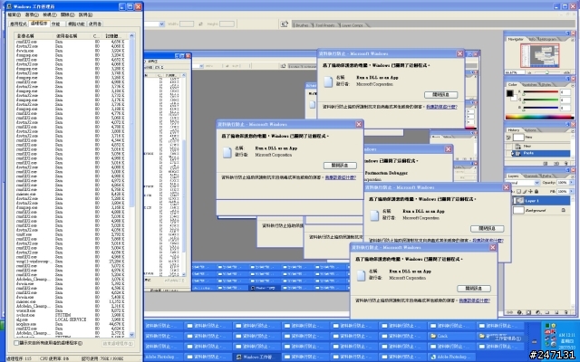Select the iexplore.exe process row
Viewport: 580px width, 362px height.
[73, 324]
